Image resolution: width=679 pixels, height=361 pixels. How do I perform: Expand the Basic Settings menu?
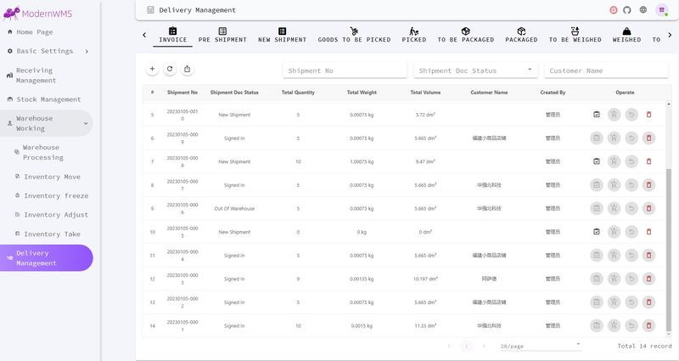[x=47, y=51]
